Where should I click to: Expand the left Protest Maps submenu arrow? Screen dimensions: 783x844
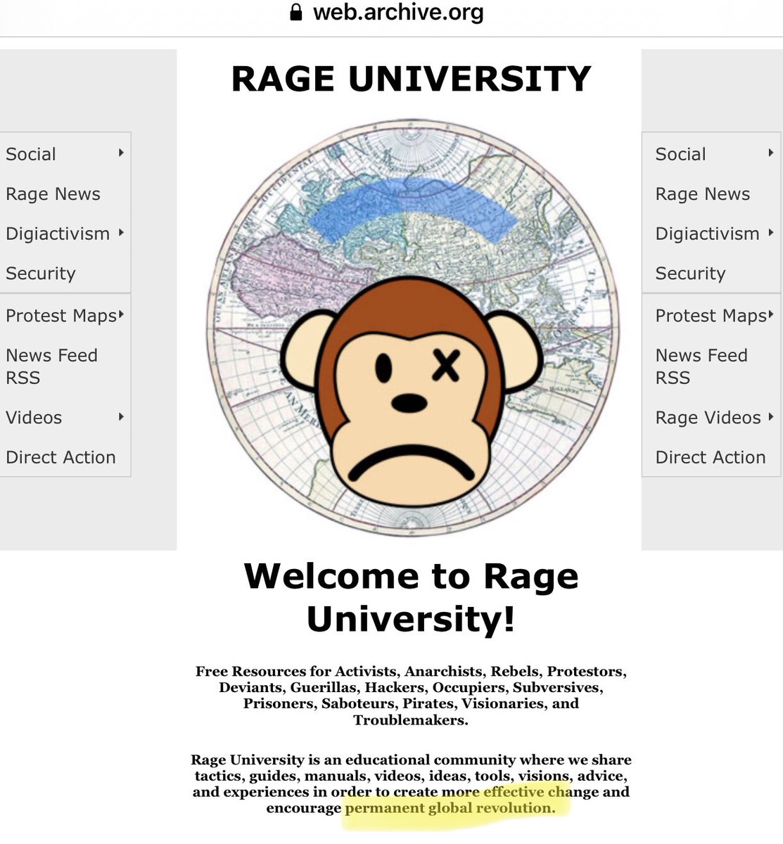click(x=121, y=314)
